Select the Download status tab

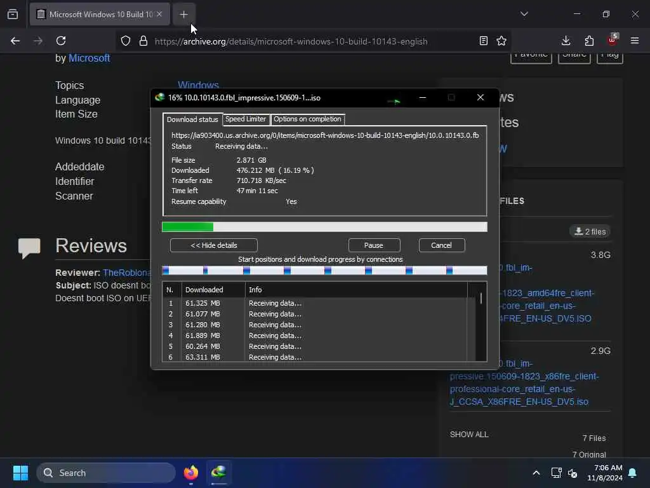pyautogui.click(x=192, y=119)
